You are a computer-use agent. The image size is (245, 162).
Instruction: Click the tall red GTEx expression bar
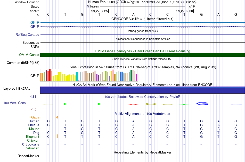[x=50, y=75]
